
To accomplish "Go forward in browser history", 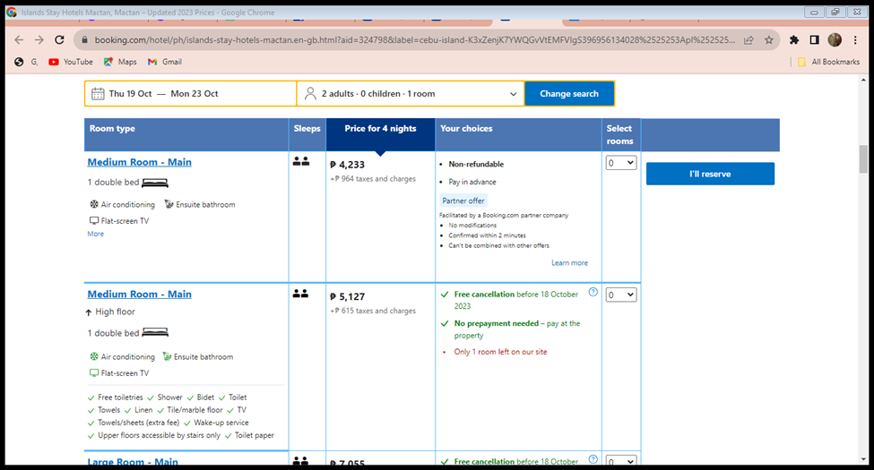I will coord(39,40).
